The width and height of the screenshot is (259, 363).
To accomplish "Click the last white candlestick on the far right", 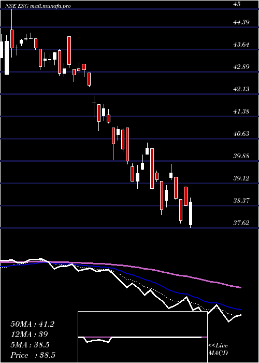I will point(191,213).
